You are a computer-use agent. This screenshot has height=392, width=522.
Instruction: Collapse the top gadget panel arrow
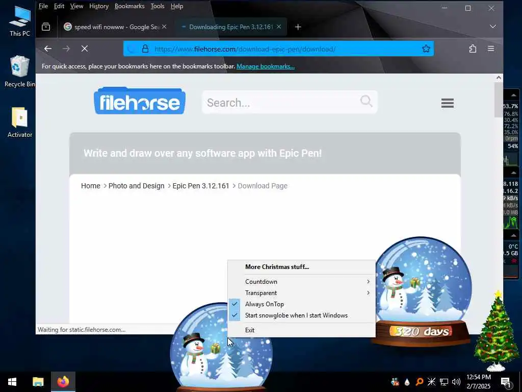(x=513, y=95)
